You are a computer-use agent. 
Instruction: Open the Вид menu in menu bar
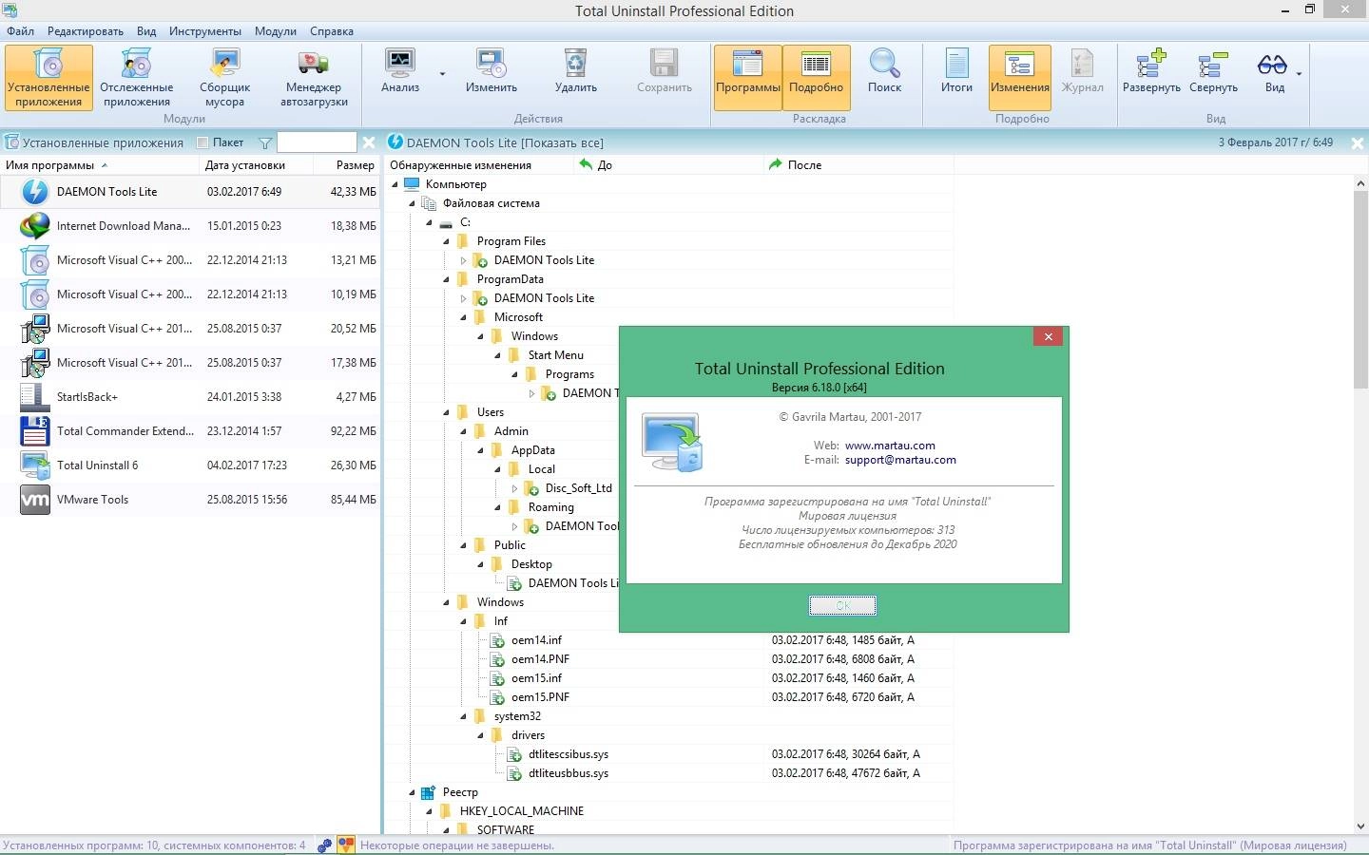click(146, 31)
